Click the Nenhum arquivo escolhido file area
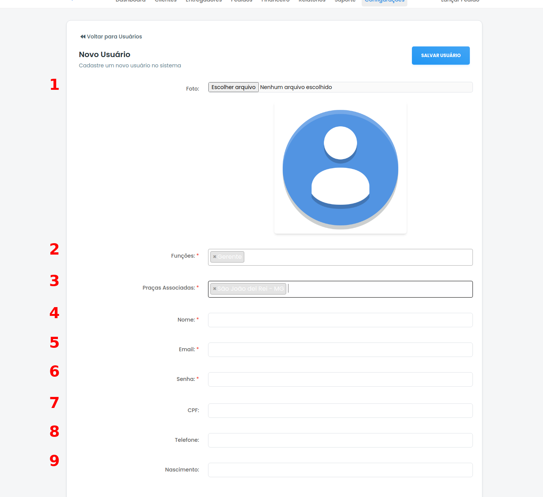The height and width of the screenshot is (497, 543). click(x=296, y=87)
